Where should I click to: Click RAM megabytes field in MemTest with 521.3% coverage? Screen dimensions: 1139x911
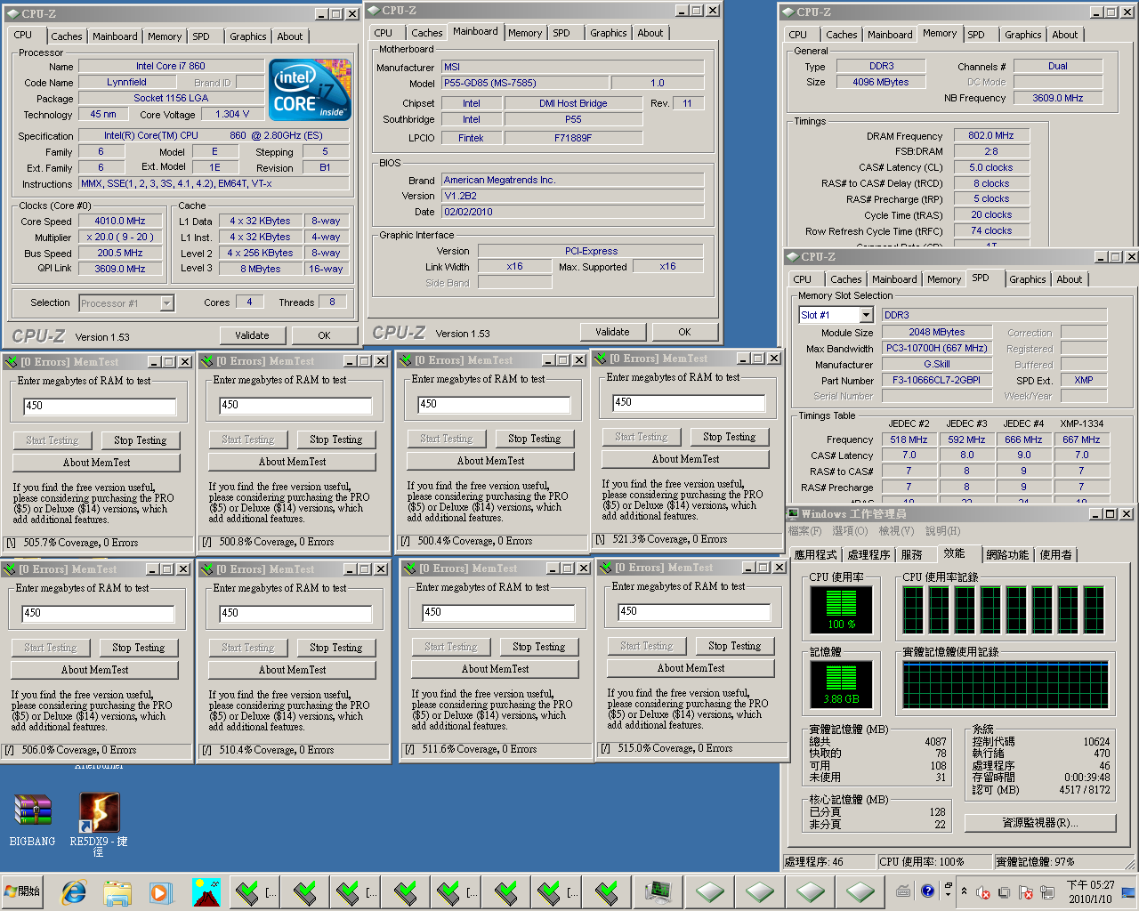pos(689,403)
